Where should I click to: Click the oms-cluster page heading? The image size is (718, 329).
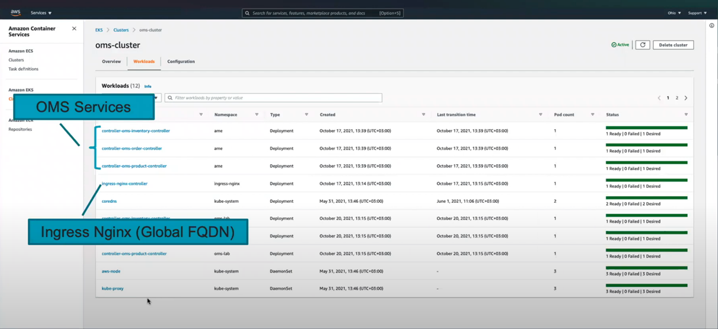(x=118, y=45)
